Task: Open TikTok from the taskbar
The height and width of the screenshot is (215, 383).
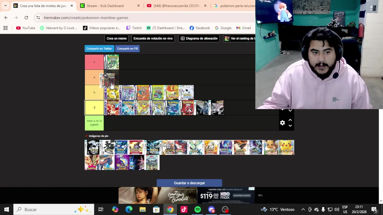Action: (x=184, y=210)
